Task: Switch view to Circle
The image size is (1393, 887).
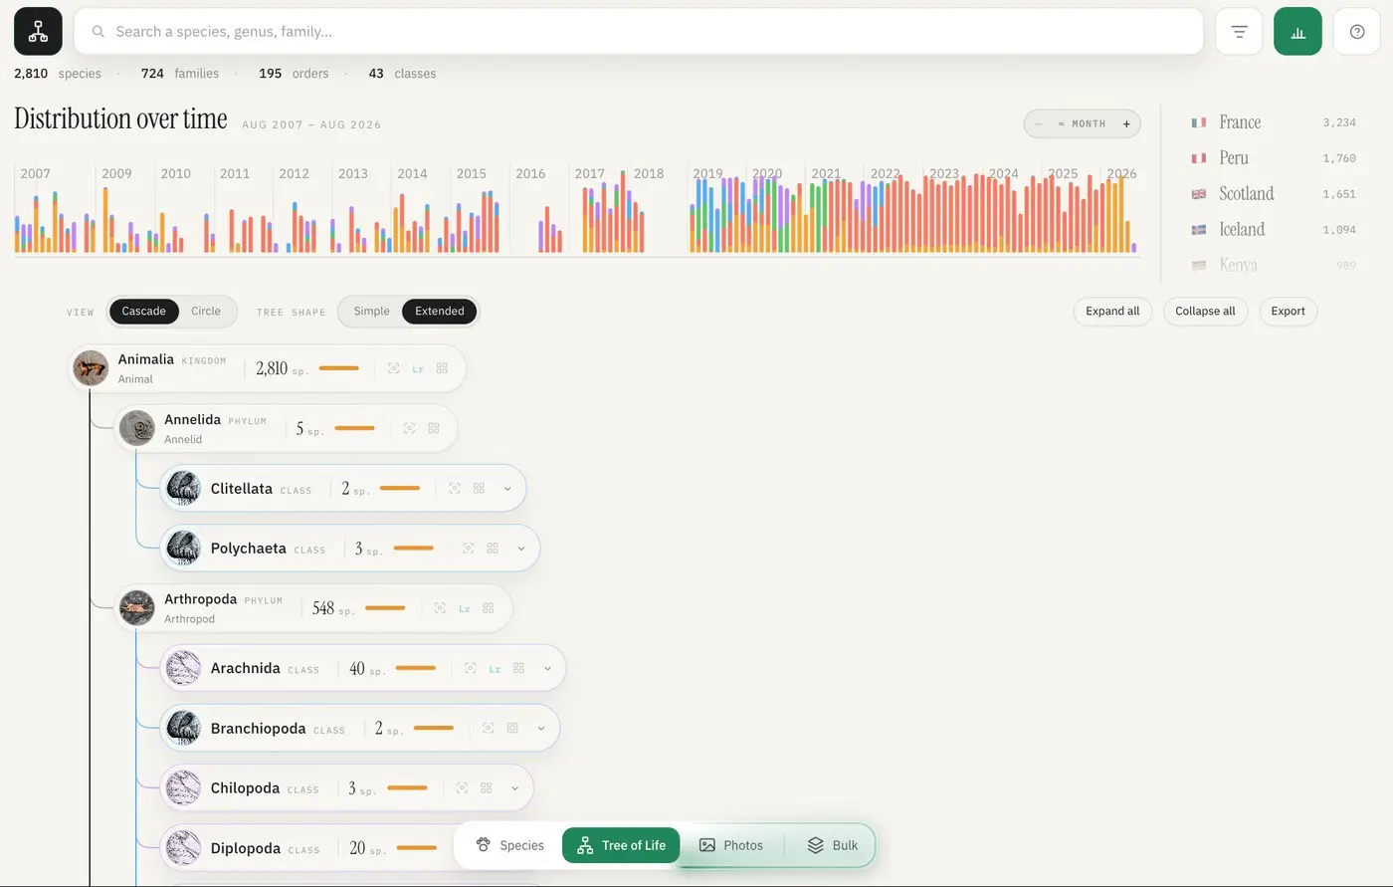Action: click(206, 311)
